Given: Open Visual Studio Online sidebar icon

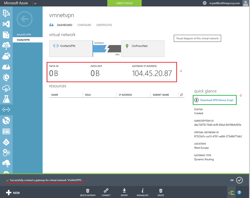Looking at the screenshot, I should (x=6, y=24).
